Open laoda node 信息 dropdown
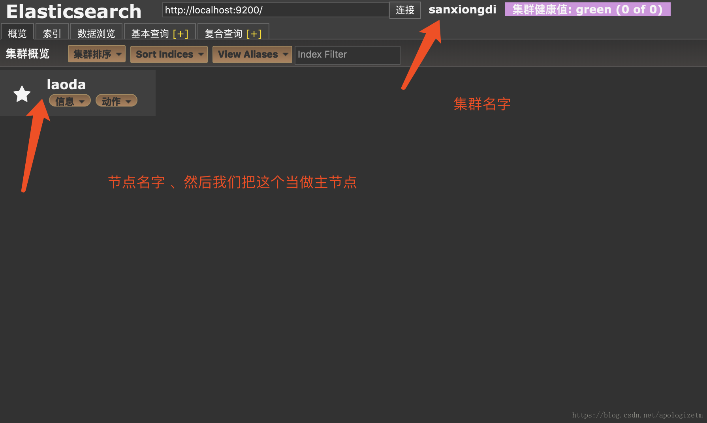This screenshot has height=423, width=707. tap(70, 101)
